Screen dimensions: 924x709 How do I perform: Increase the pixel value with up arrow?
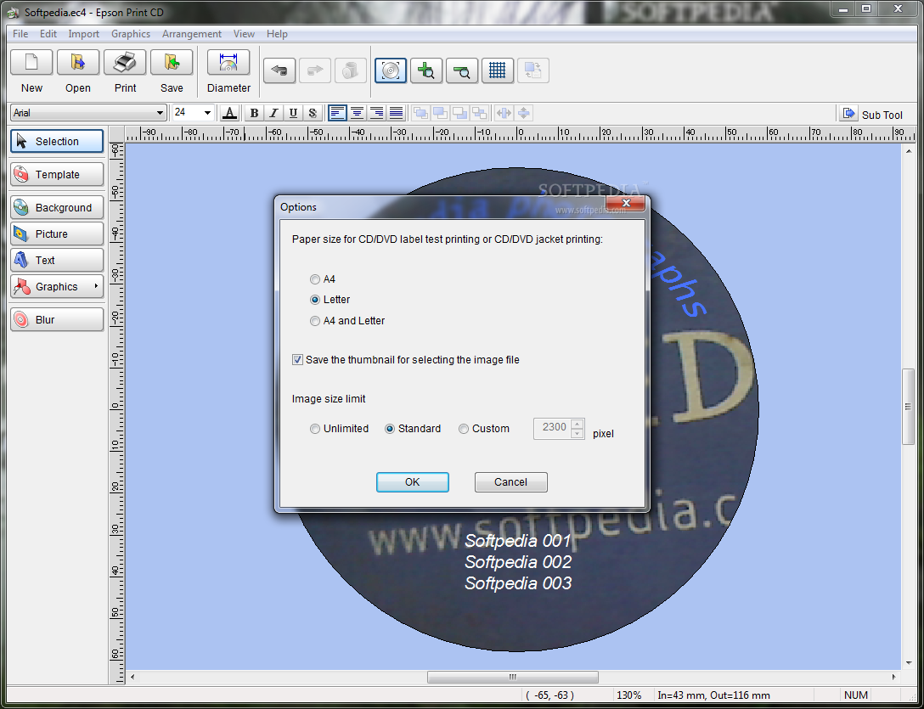tap(577, 423)
